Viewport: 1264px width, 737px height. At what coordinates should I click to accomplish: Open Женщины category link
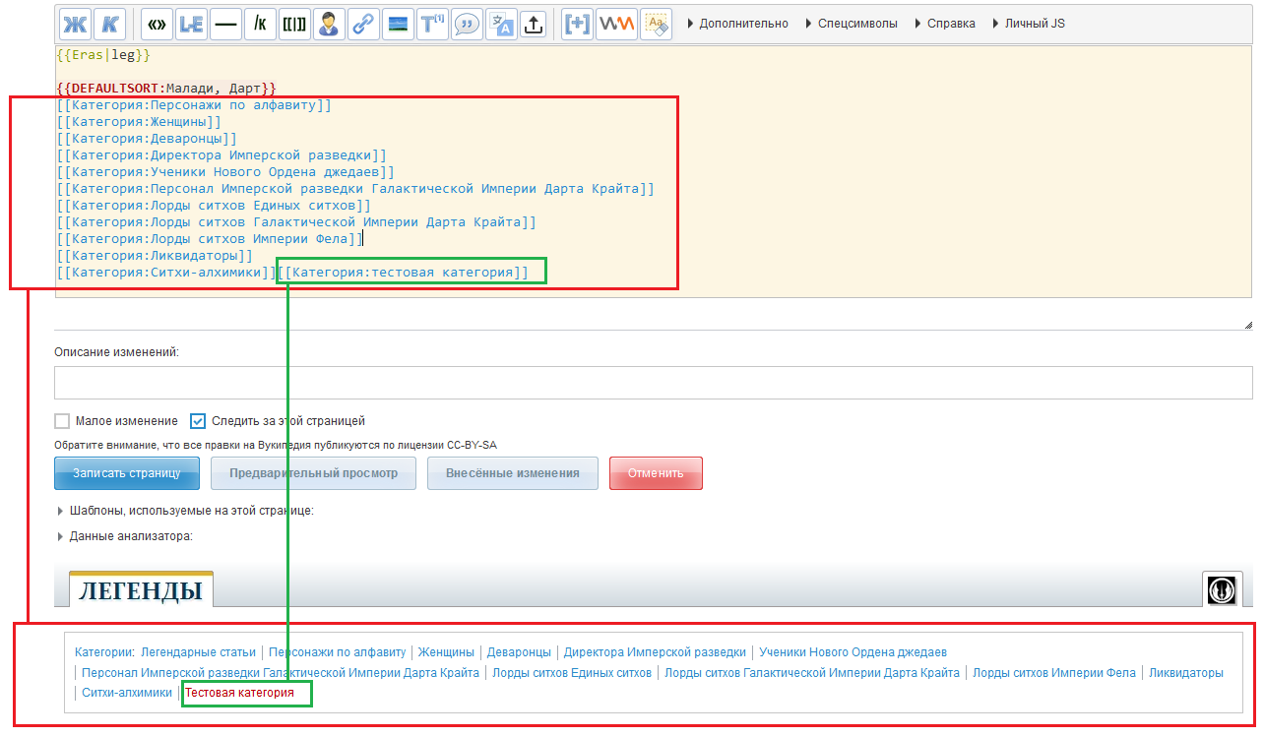pyautogui.click(x=446, y=651)
